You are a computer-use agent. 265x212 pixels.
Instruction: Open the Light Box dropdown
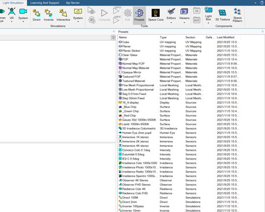[208, 15]
